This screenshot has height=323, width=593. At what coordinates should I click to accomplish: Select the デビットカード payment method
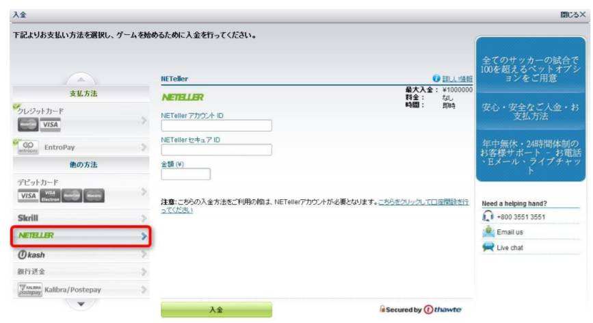click(81, 192)
